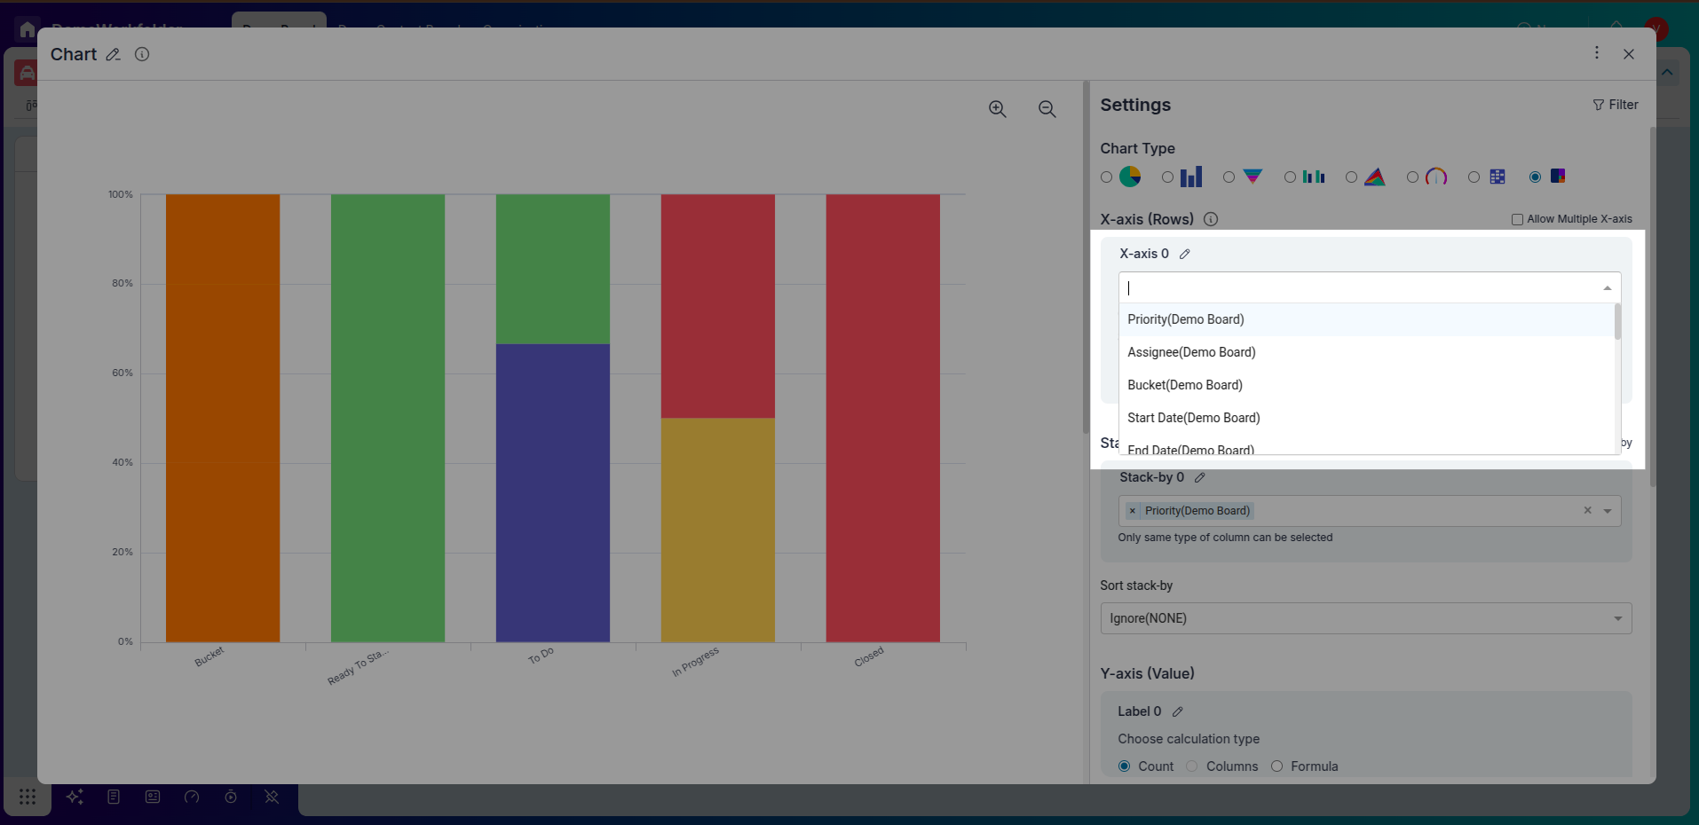Click the red Closed bar in the chart
The image size is (1699, 825).
tap(883, 418)
